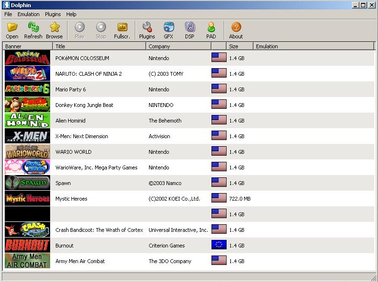Click company text The 3DO Company

pyautogui.click(x=170, y=261)
